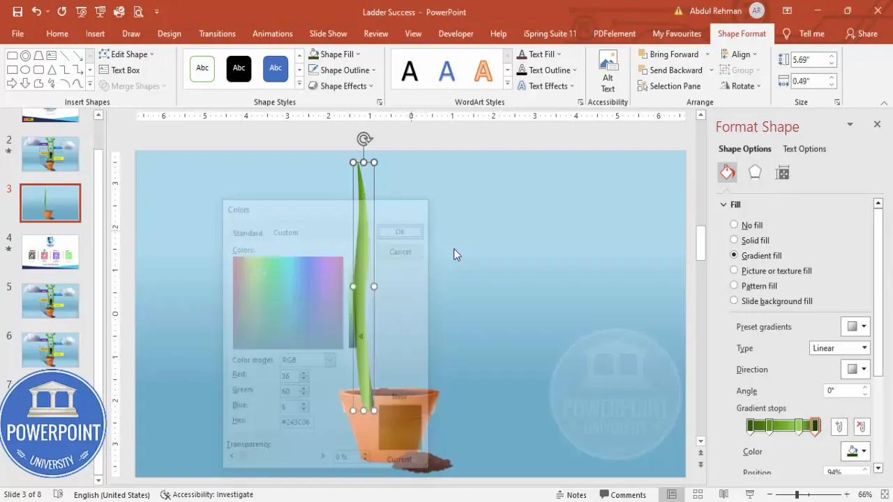This screenshot has height=502, width=893.
Task: Select the No fill radio button
Action: click(734, 225)
